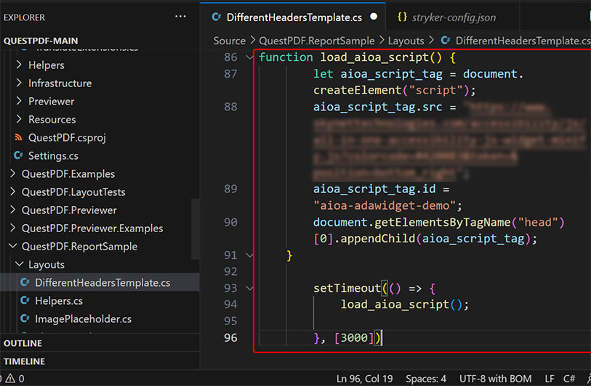Click the C# icon in the breadcrumb path
The width and height of the screenshot is (591, 386).
446,41
